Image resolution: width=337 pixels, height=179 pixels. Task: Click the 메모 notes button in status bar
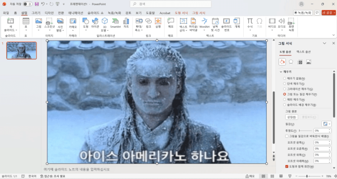pos(250,176)
